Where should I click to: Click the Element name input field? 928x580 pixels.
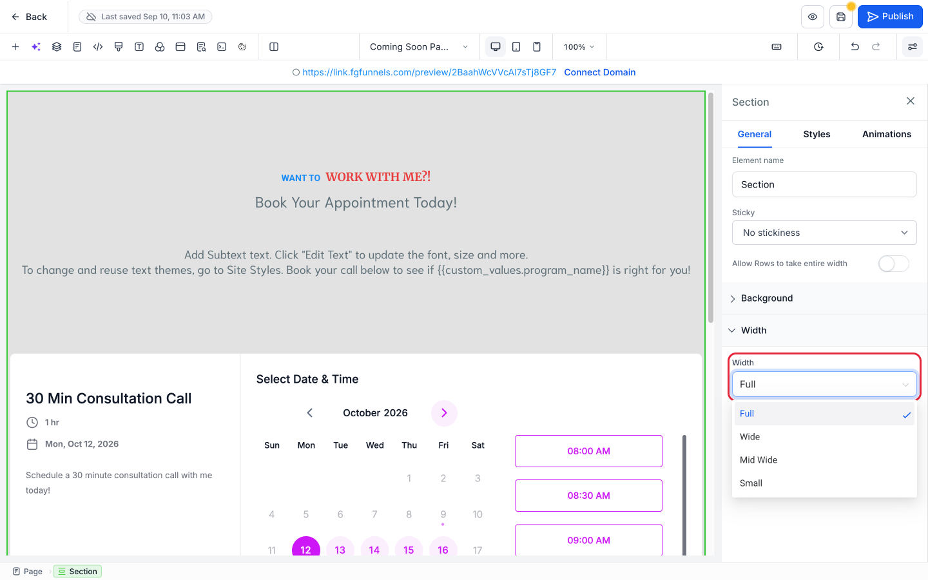[824, 184]
